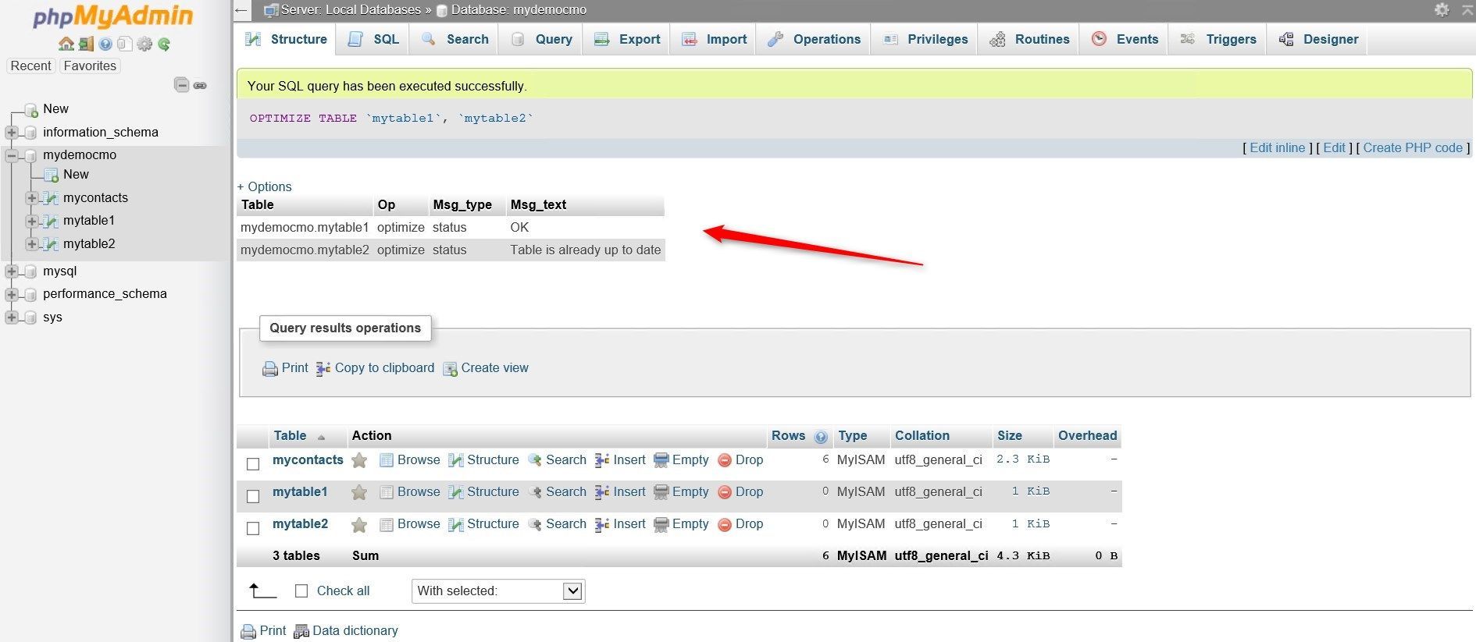Click table icon next to mycontacts in tree
The width and height of the screenshot is (1476, 642).
tap(51, 198)
